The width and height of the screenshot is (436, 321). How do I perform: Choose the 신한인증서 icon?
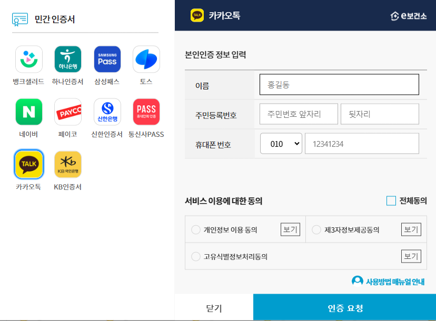coord(107,112)
